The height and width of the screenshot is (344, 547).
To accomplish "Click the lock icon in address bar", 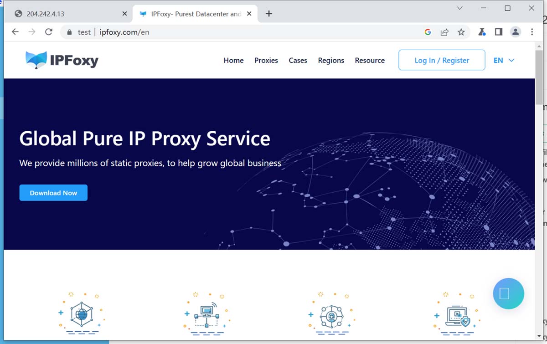I will click(69, 32).
